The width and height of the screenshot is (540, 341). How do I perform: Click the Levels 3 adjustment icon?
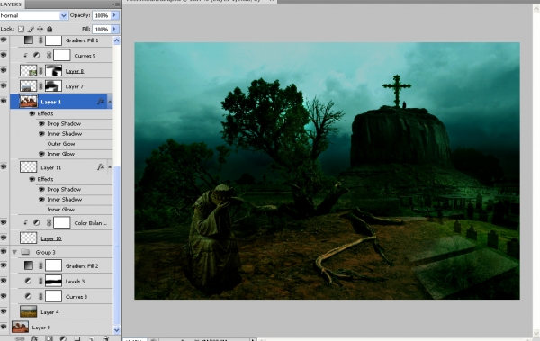click(28, 281)
